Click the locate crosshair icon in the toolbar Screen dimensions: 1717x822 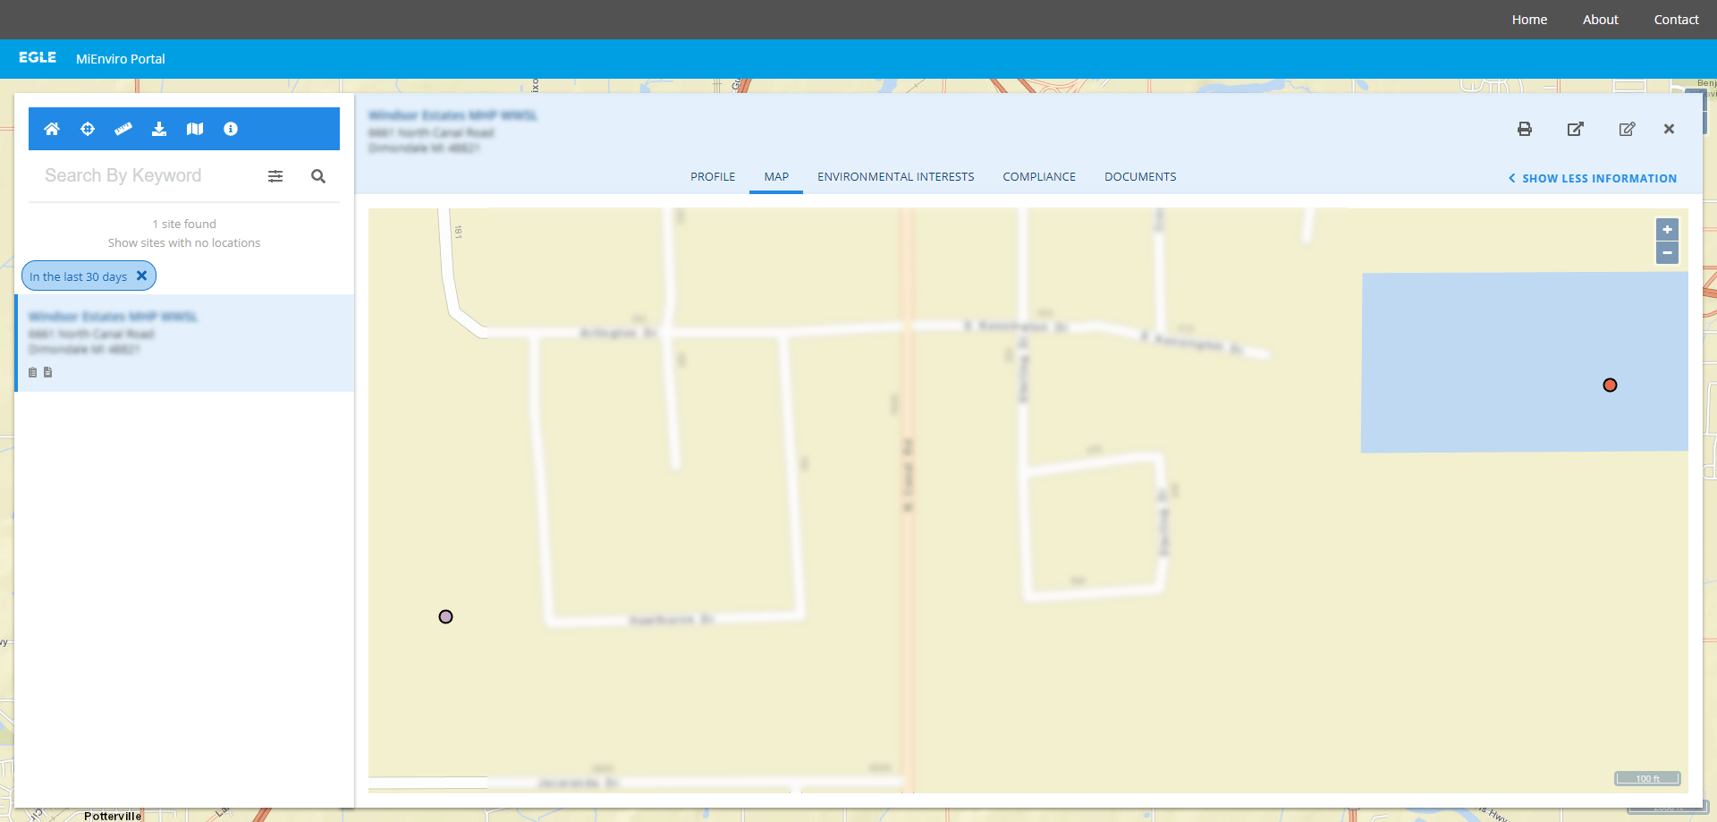point(88,129)
